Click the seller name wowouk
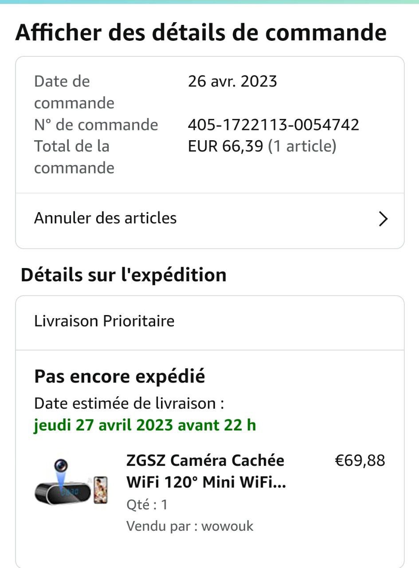Image resolution: width=419 pixels, height=568 pixels. click(227, 526)
